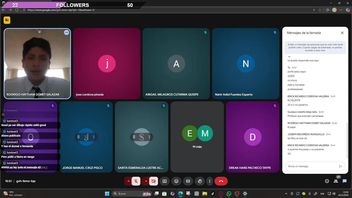Open Copilot icon in browser toolbar
Image resolution: width=352 pixels, height=198 pixels.
tap(348, 10)
